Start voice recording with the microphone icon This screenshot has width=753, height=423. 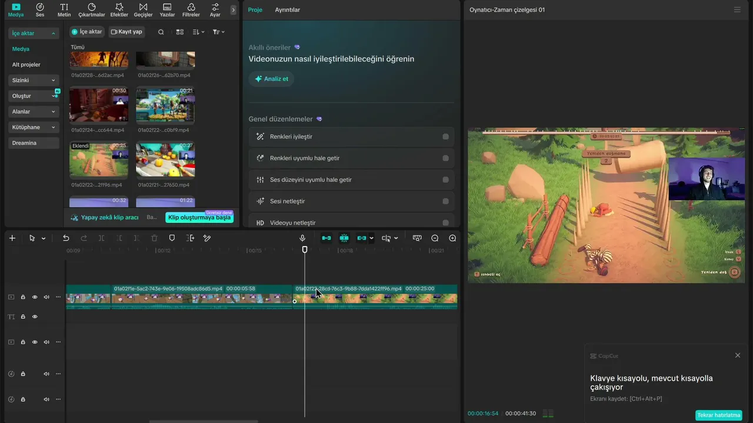coord(302,238)
